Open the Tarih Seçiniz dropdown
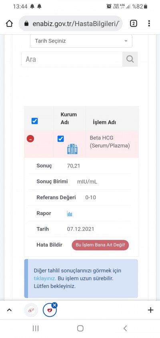The image size is (160, 338). (x=81, y=41)
